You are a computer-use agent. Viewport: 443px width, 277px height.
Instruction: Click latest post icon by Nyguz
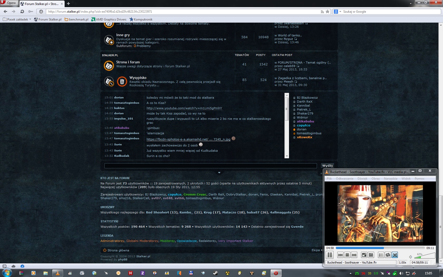coord(296,39)
